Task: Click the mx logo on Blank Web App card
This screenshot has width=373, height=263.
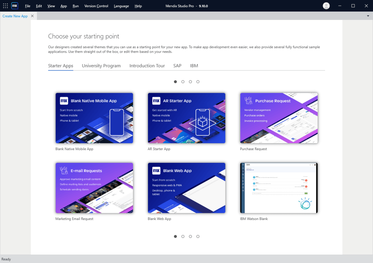Action: point(156,171)
